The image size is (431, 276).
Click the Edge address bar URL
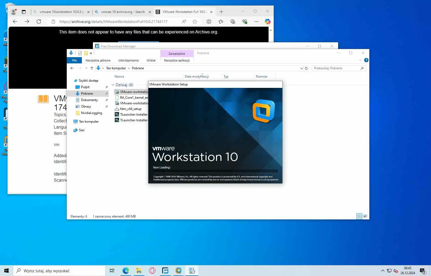[x=113, y=22]
